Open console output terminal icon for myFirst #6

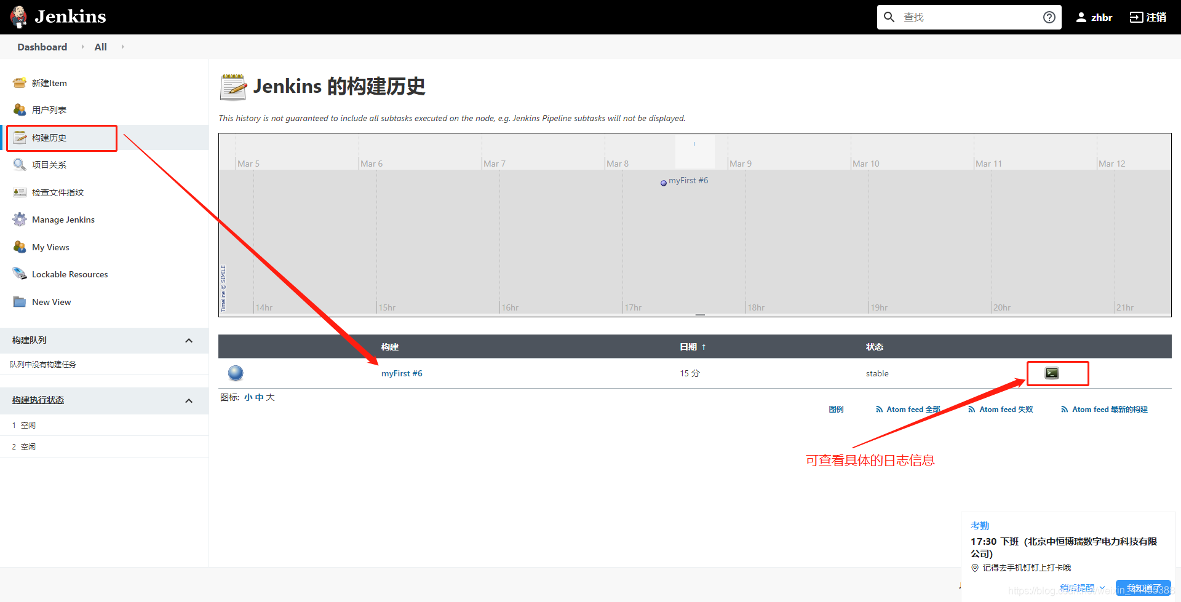pos(1052,373)
